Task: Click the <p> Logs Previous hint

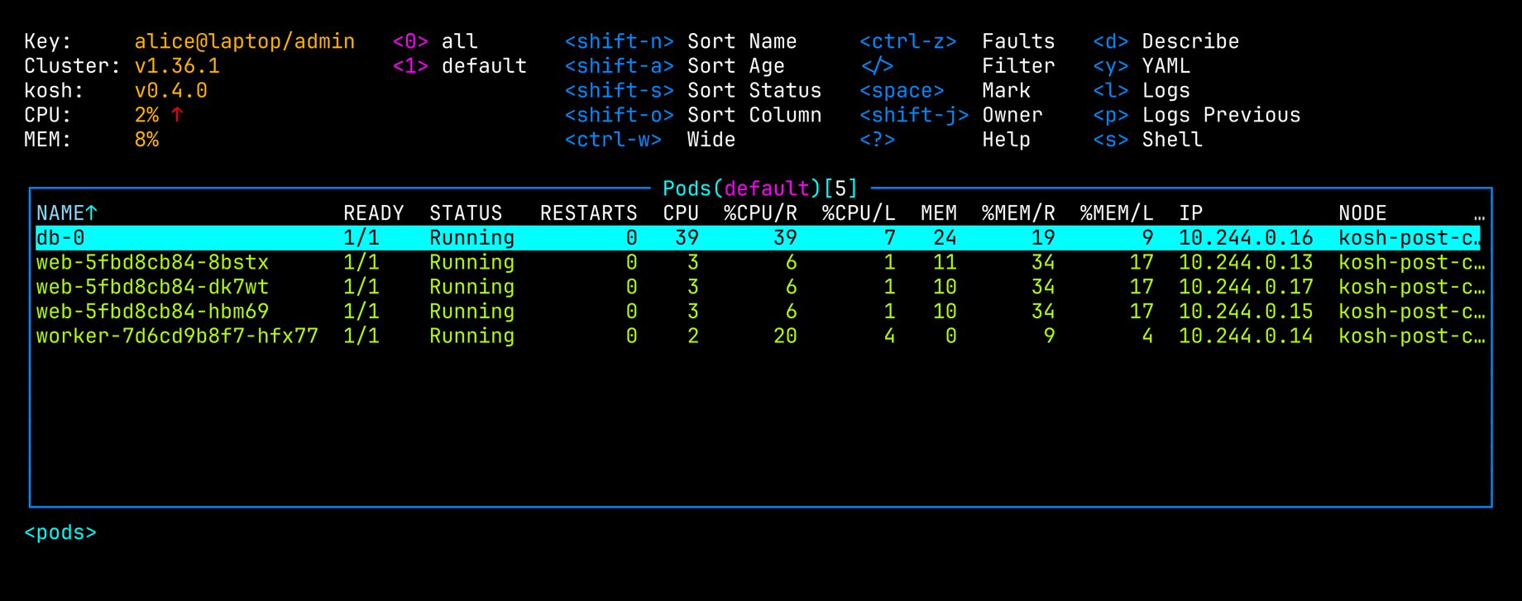Action: pos(1197,115)
